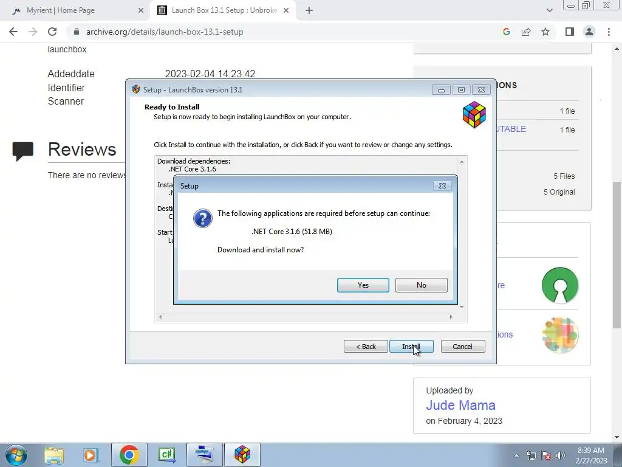Image resolution: width=622 pixels, height=467 pixels.
Task: Click No in the Setup prompt
Action: click(x=422, y=285)
